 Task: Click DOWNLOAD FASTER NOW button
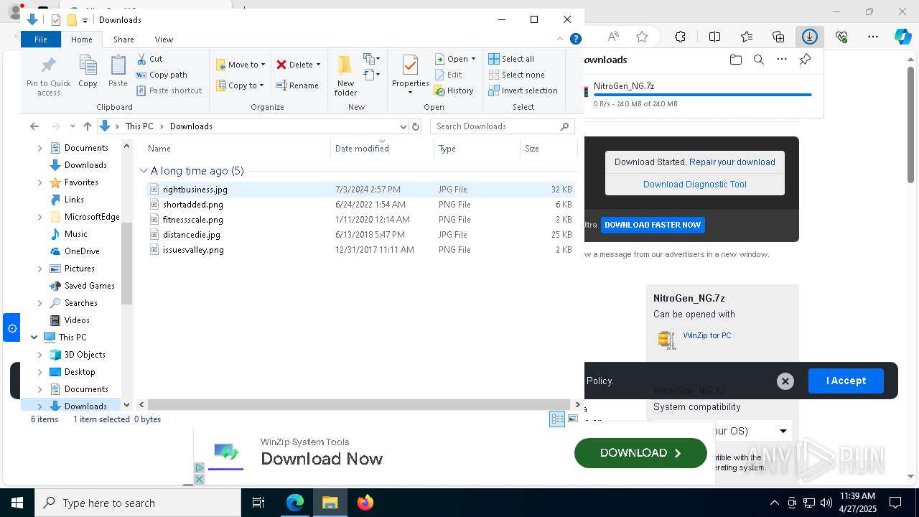653,225
